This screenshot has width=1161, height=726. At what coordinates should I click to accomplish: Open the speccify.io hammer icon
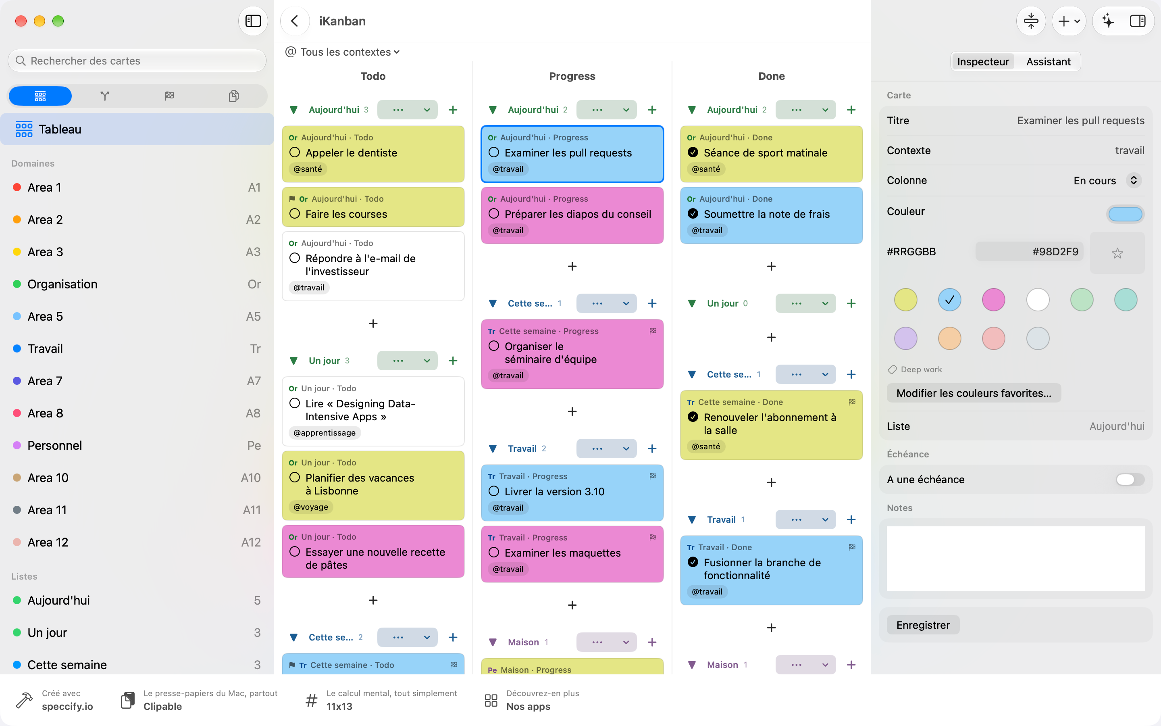24,700
